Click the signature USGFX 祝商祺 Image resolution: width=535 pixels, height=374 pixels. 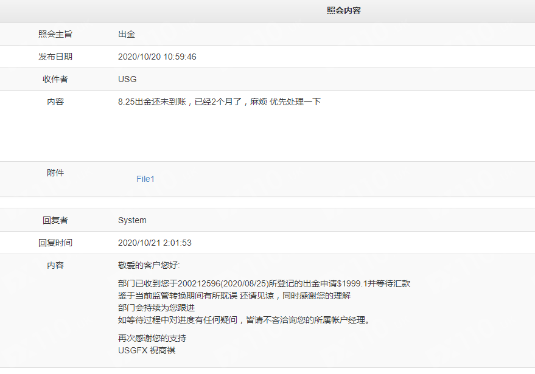click(x=147, y=350)
